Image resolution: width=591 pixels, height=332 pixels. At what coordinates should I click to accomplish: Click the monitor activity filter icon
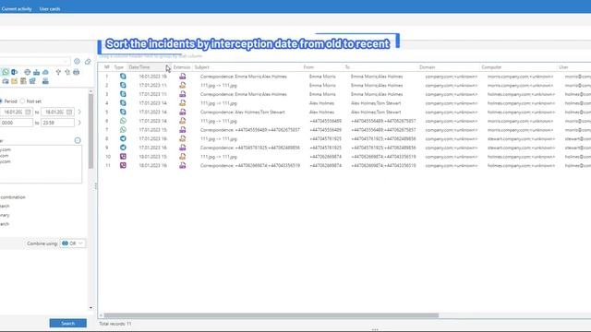pos(32,81)
